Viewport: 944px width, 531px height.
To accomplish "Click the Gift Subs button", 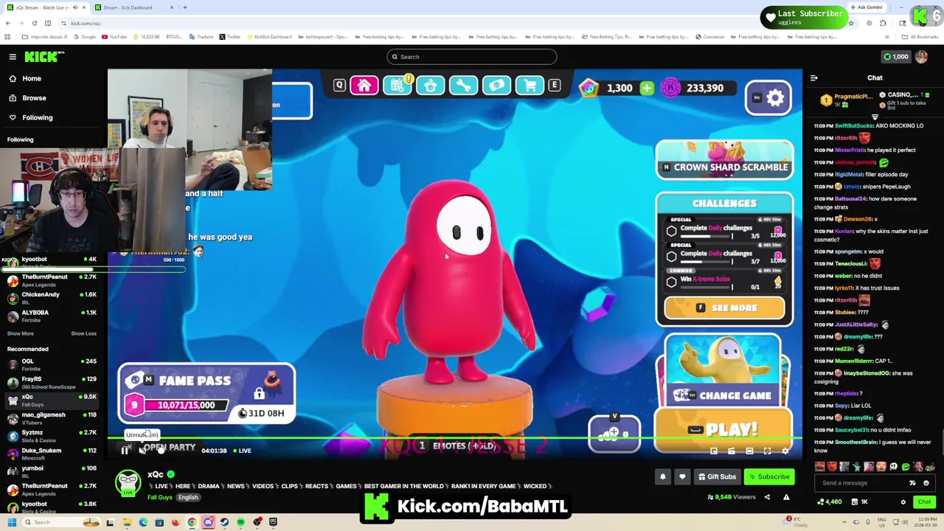I will pos(717,476).
